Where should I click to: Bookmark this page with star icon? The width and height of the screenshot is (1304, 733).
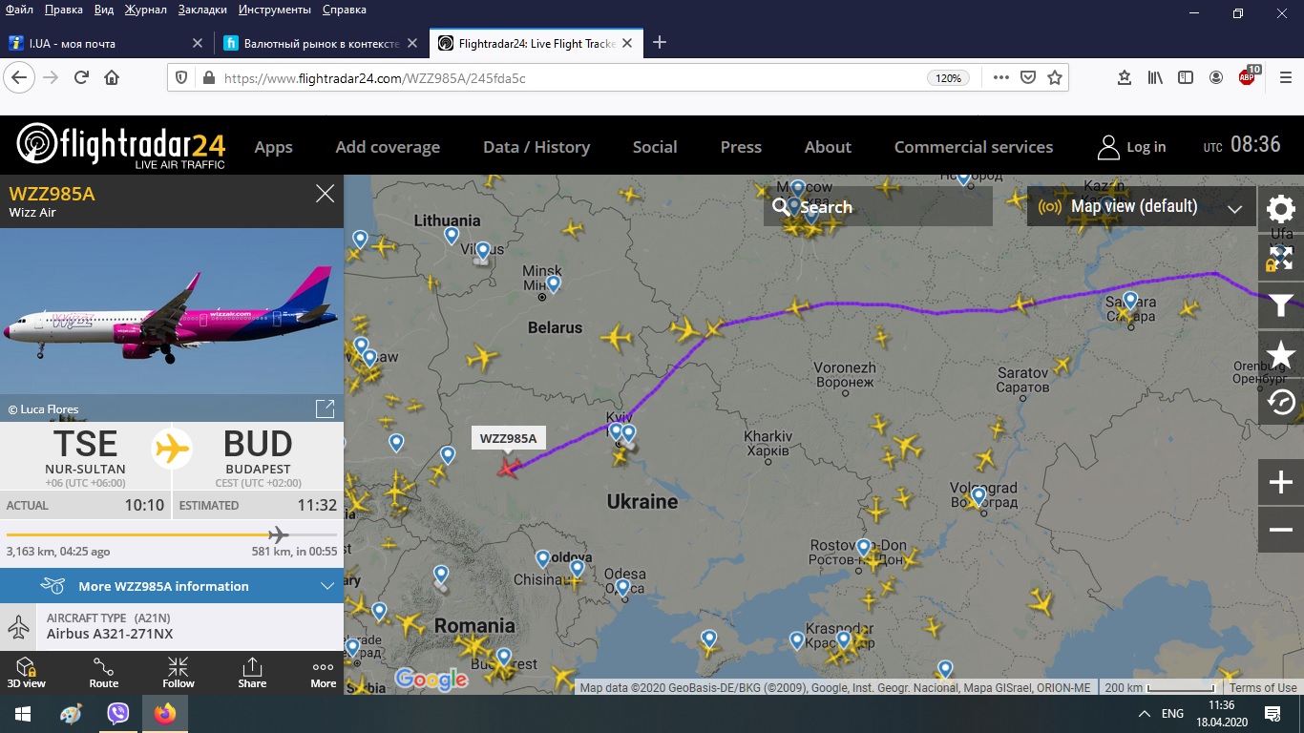(1054, 77)
